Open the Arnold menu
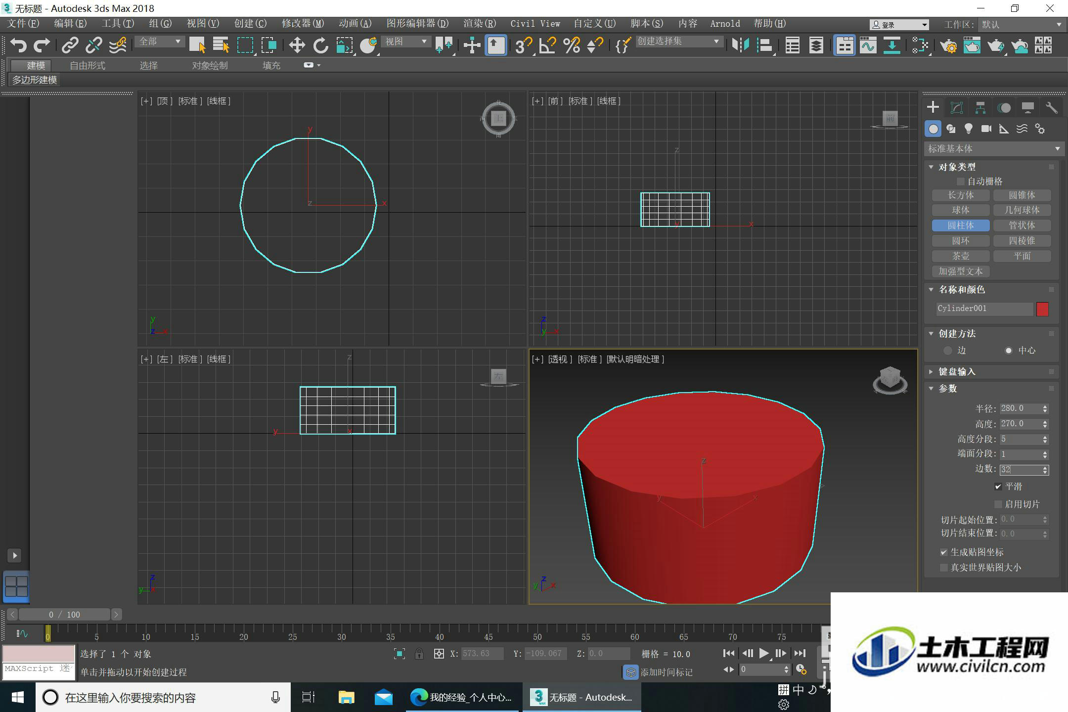The image size is (1068, 712). (x=725, y=24)
